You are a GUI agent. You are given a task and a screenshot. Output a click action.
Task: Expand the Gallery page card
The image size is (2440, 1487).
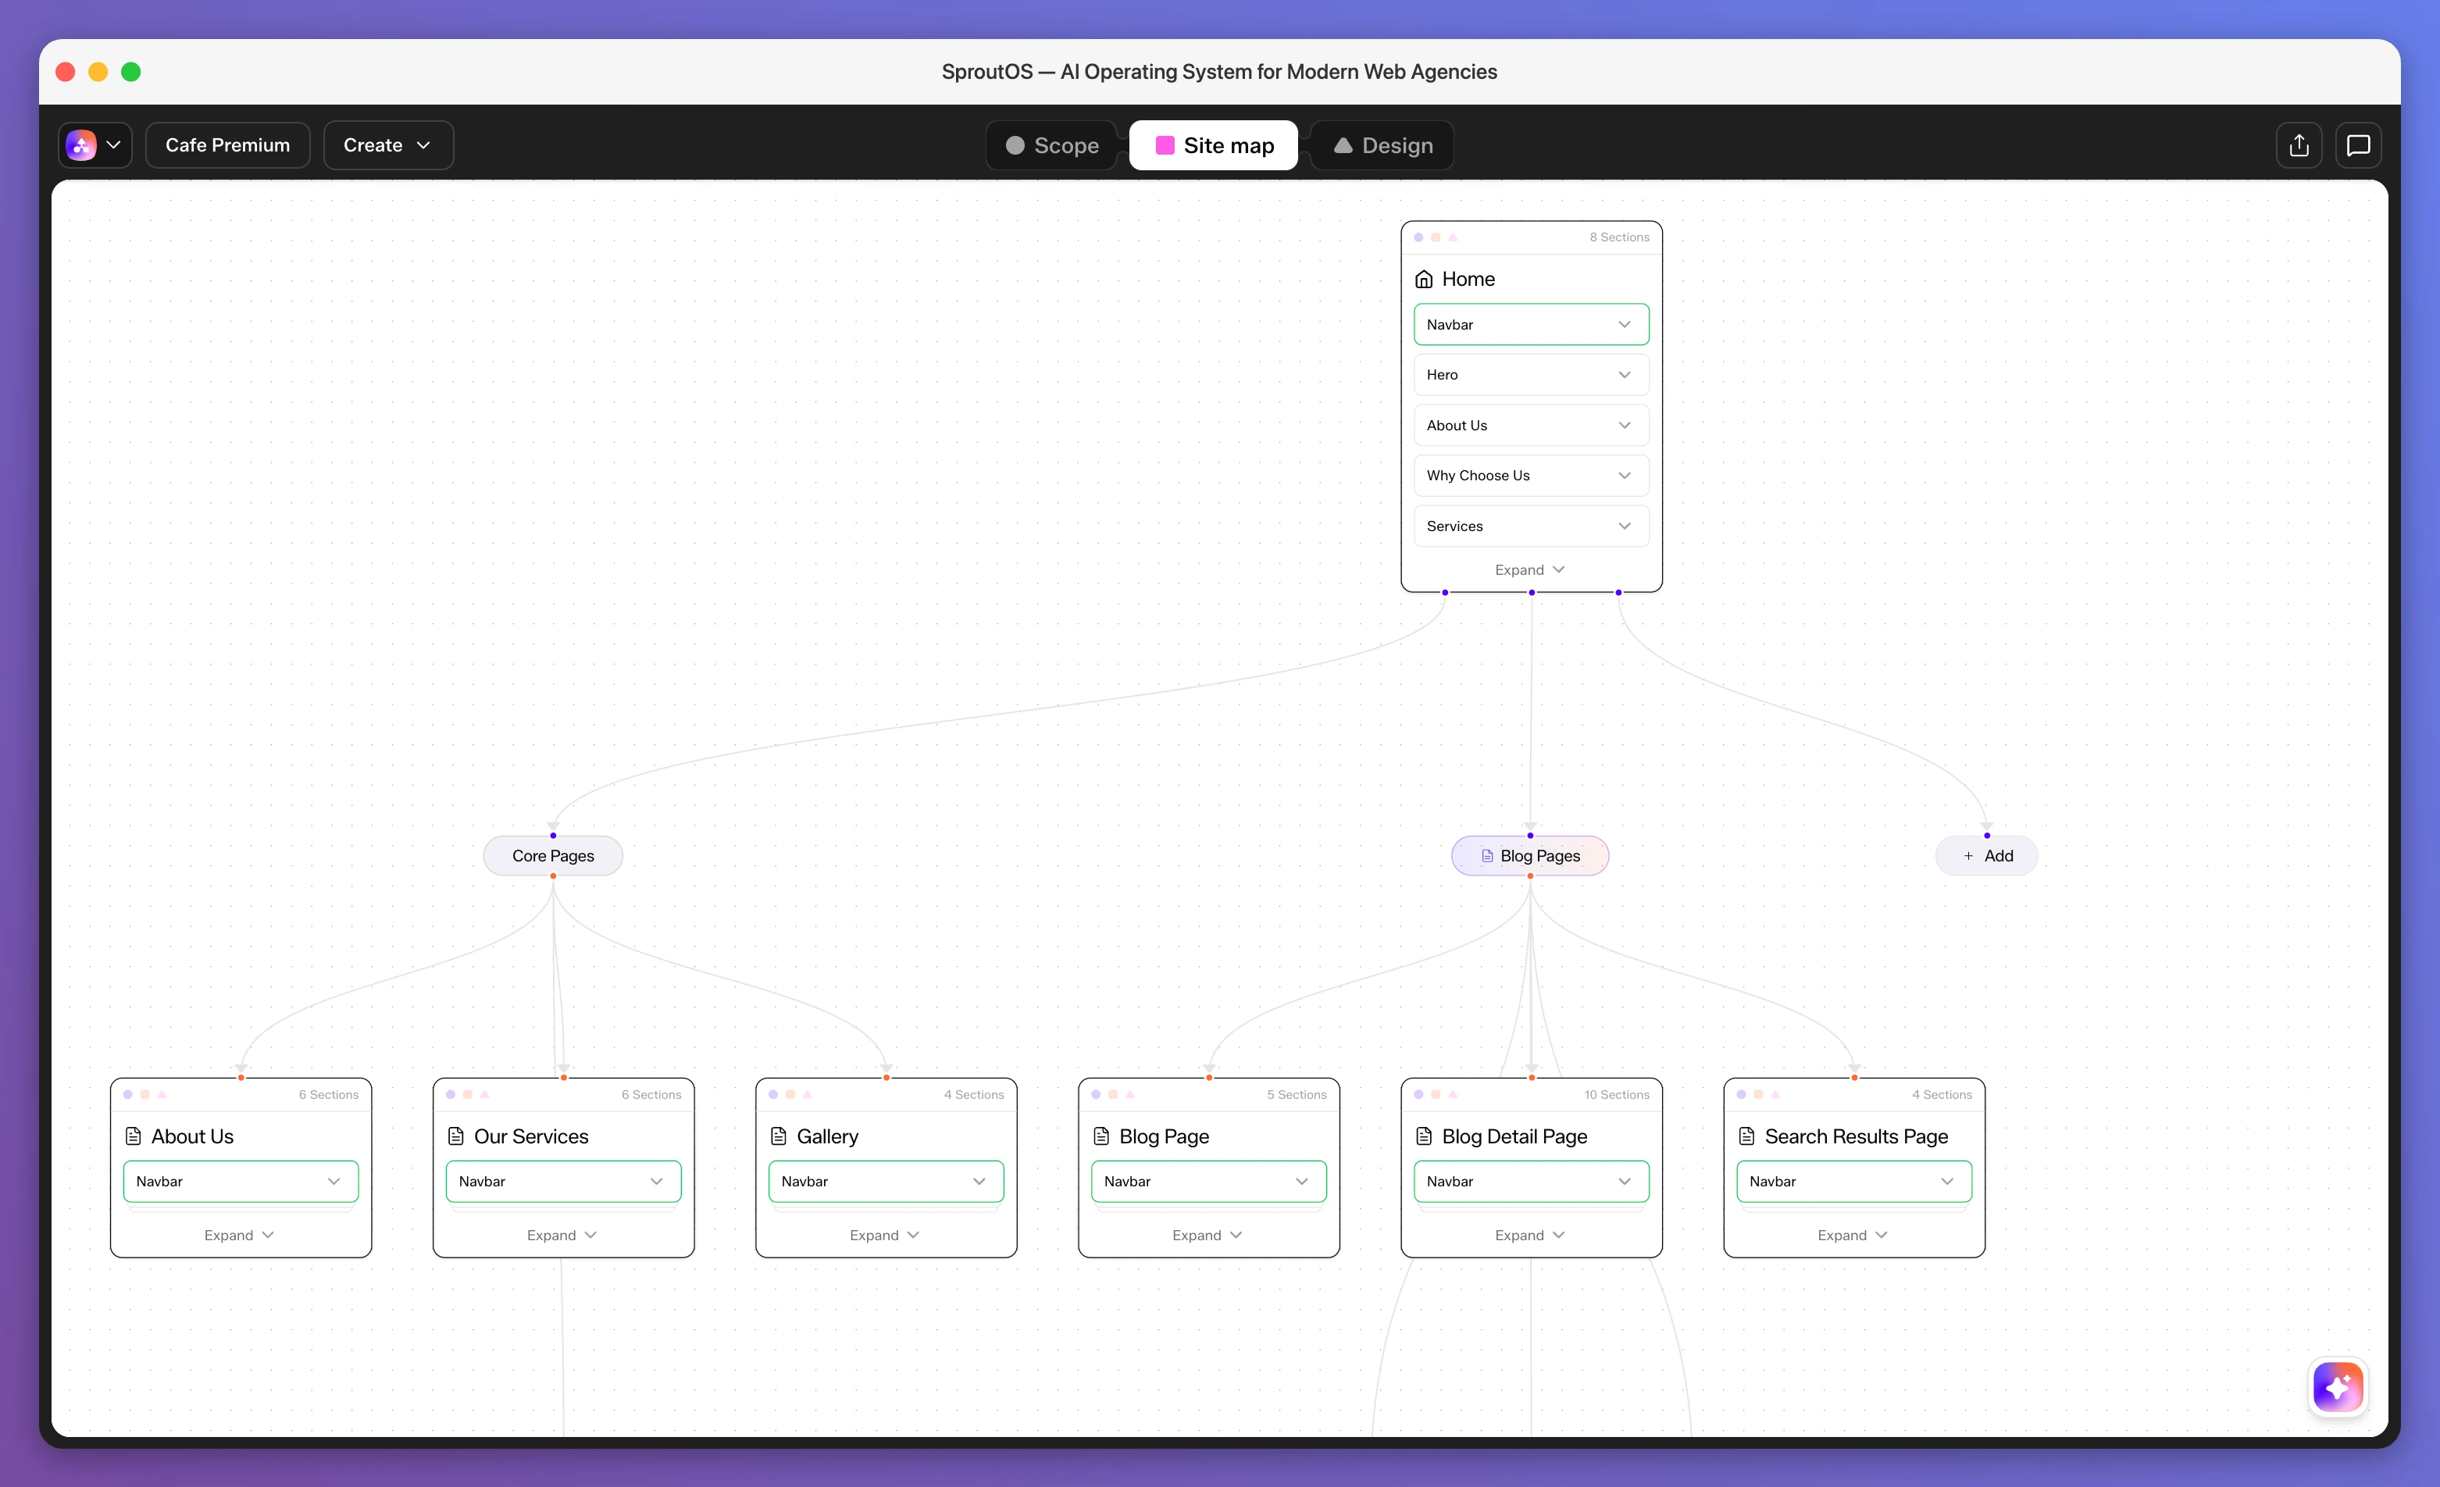coord(885,1236)
